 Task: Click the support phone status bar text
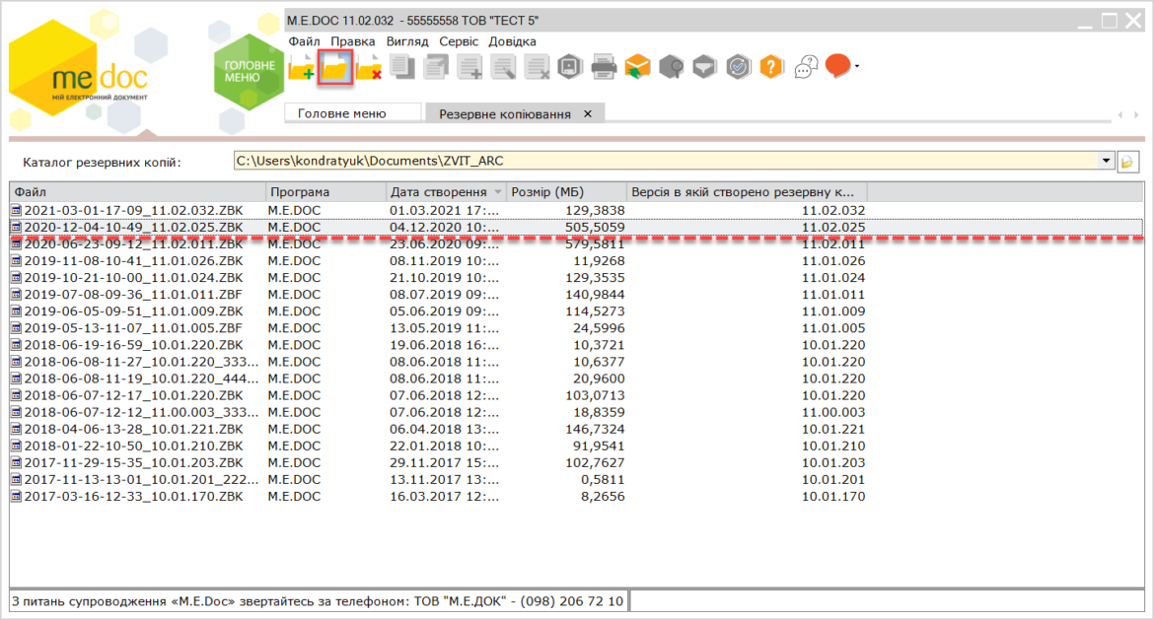318,601
